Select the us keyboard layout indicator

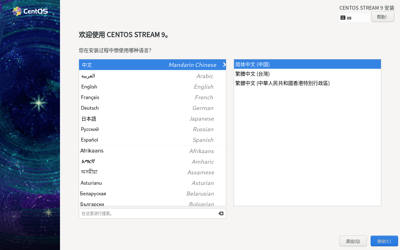[x=355, y=17]
